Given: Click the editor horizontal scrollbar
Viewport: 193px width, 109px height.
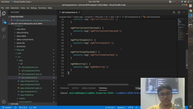Looking at the screenshot, I should [98, 85].
